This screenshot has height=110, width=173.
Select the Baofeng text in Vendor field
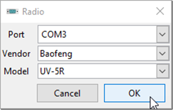(56, 54)
